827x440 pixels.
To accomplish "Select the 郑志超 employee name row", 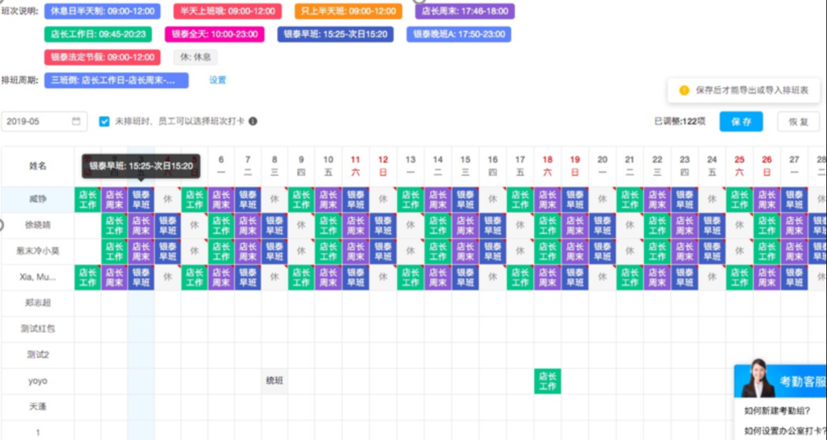I will (38, 303).
